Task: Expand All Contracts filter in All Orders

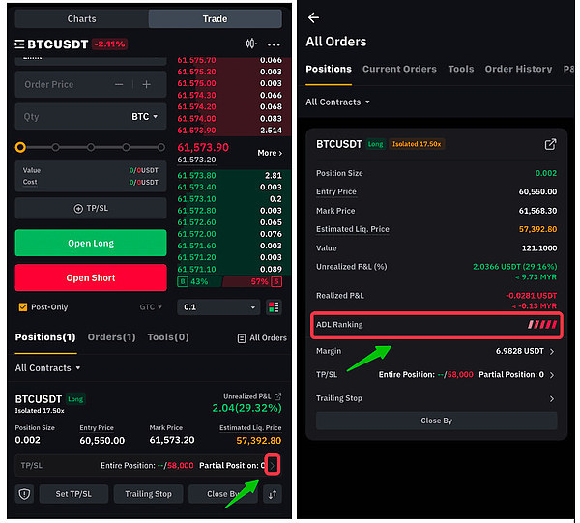Action: tap(337, 102)
